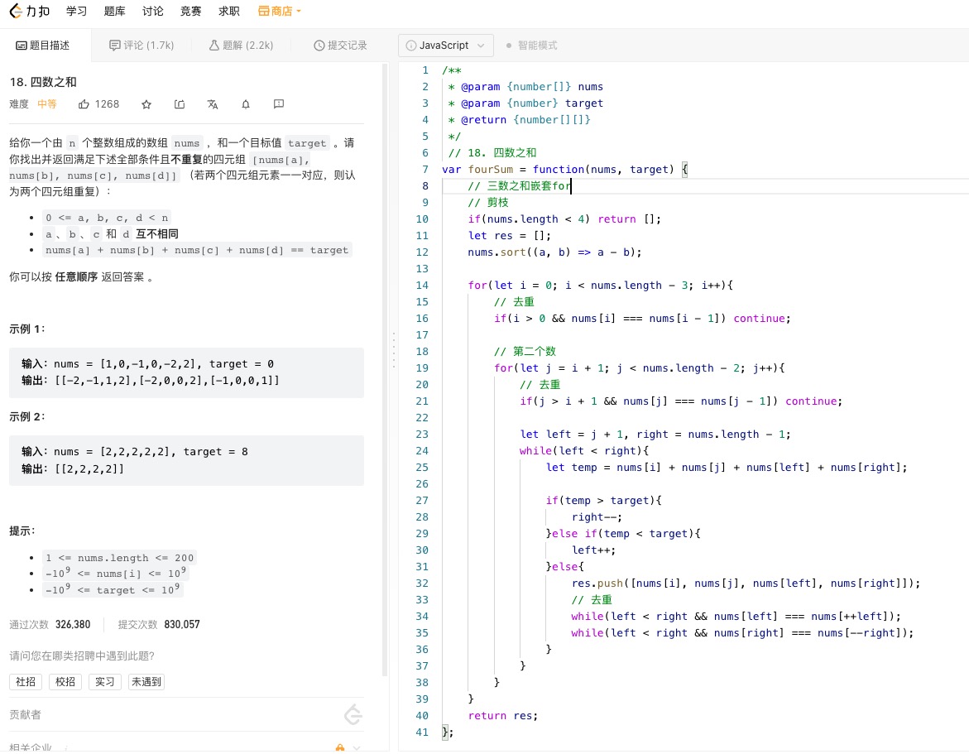Open the 题库 menu

pyautogui.click(x=114, y=11)
